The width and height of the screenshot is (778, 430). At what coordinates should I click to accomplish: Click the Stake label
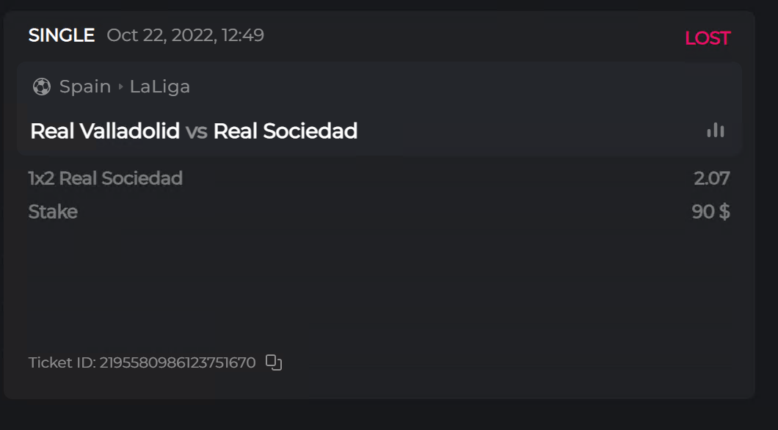(53, 212)
